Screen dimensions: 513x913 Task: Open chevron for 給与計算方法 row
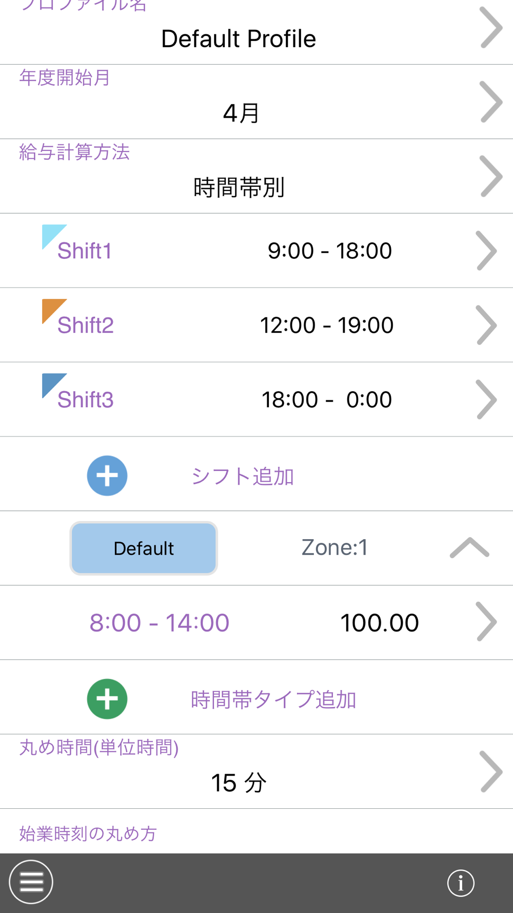(491, 176)
